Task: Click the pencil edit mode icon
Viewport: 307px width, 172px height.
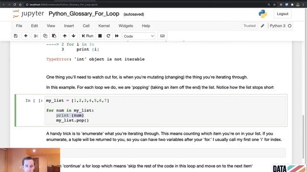Action: point(262,26)
